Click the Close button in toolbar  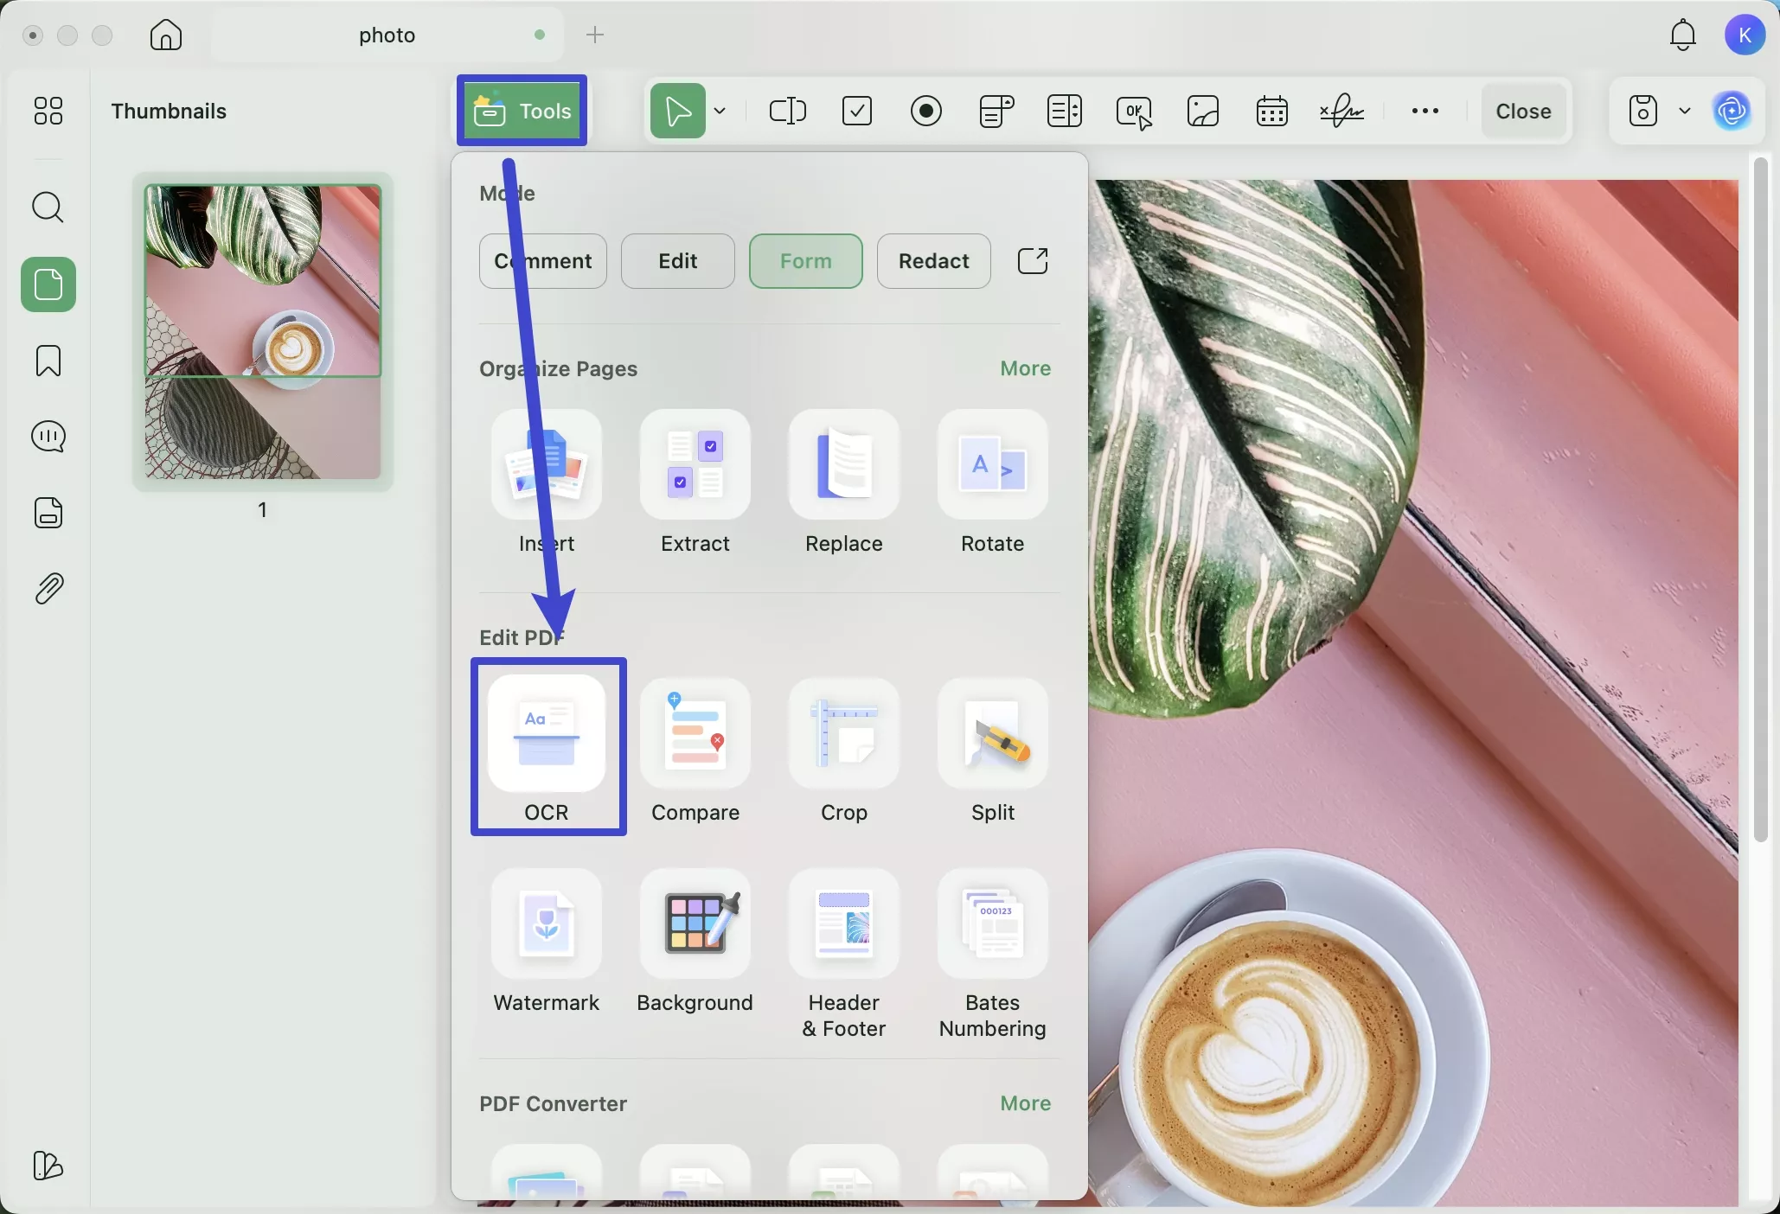point(1523,111)
